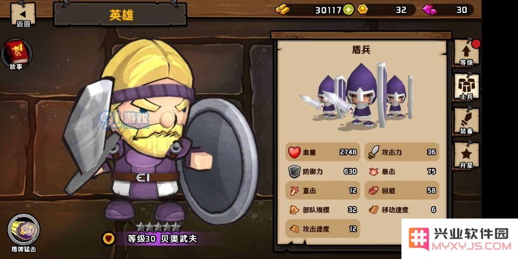
Task: Tap the 防御力 defense shield icon
Action: pos(295,172)
